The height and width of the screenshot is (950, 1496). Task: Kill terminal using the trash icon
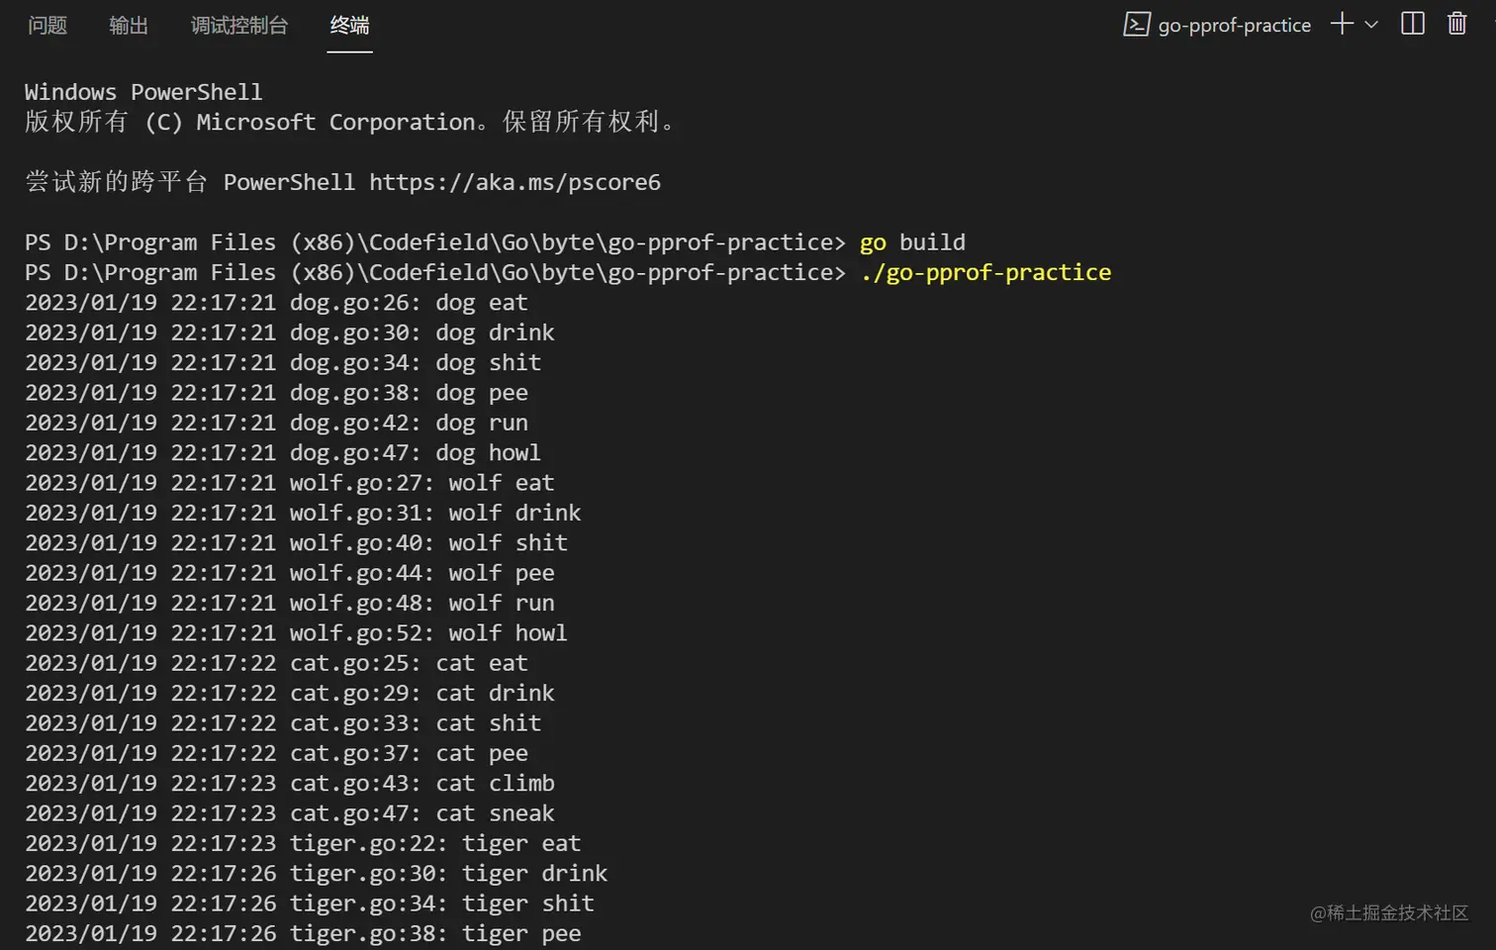[1456, 24]
